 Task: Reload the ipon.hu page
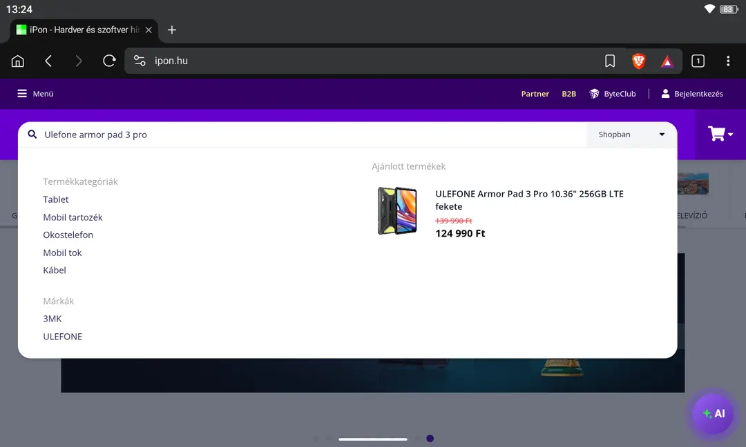point(109,61)
